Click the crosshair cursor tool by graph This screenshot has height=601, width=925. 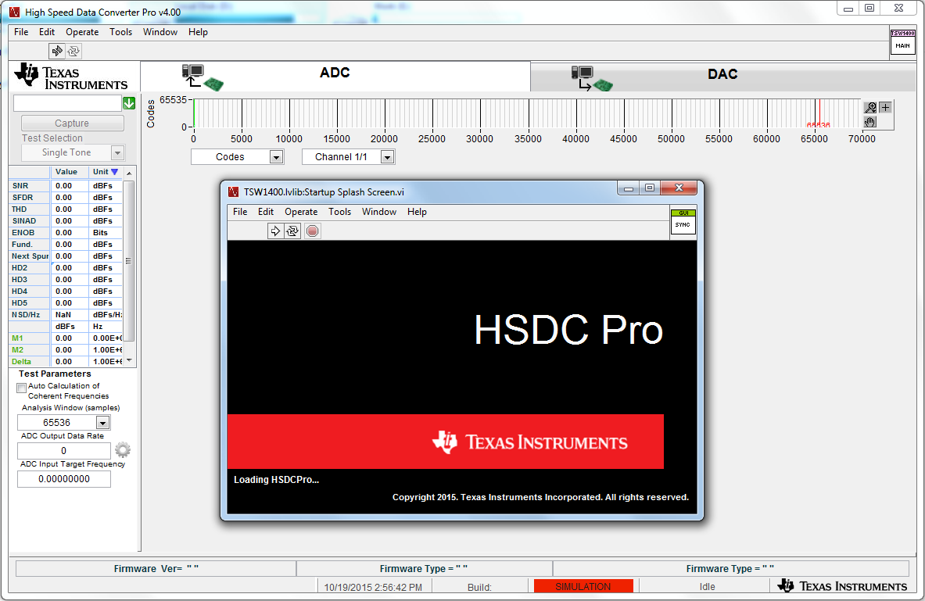click(x=885, y=107)
